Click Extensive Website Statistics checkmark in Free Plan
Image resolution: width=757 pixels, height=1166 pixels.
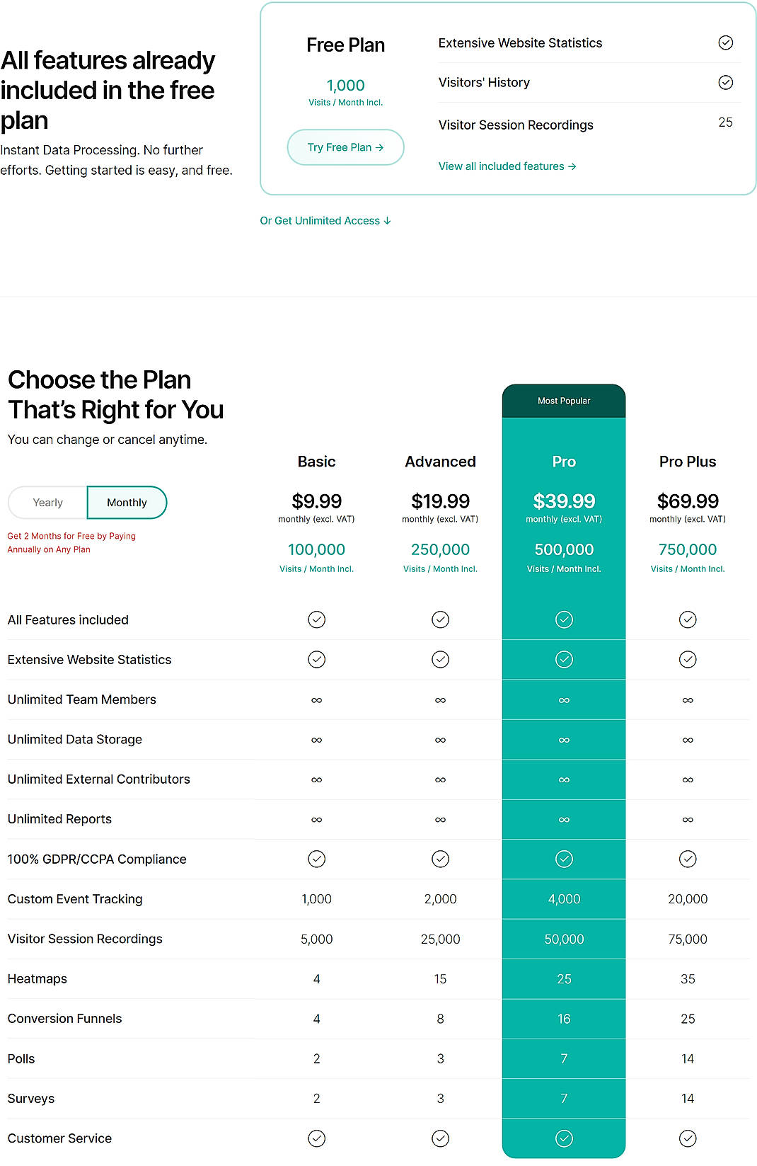(x=726, y=42)
